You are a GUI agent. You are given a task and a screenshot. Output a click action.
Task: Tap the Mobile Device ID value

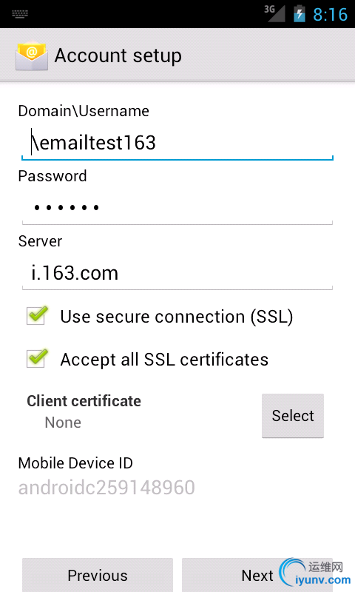(106, 488)
